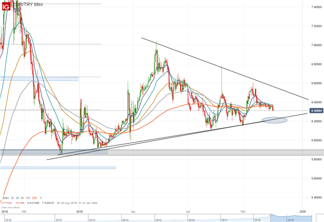Remove the EMA indicator with the X
The image size is (324, 222).
tap(41, 198)
